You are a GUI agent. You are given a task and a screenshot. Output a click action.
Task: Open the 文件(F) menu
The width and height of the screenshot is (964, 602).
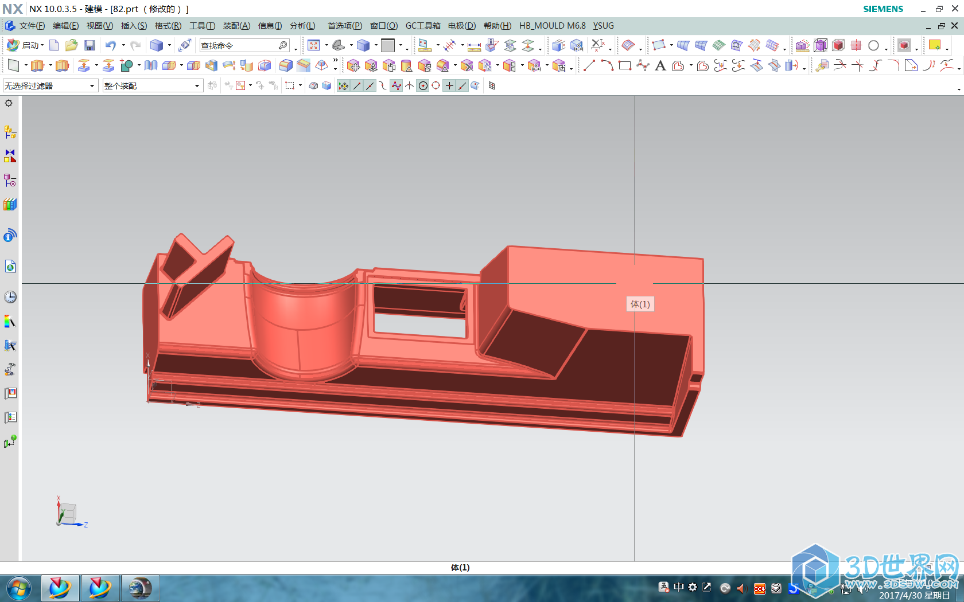pos(32,26)
